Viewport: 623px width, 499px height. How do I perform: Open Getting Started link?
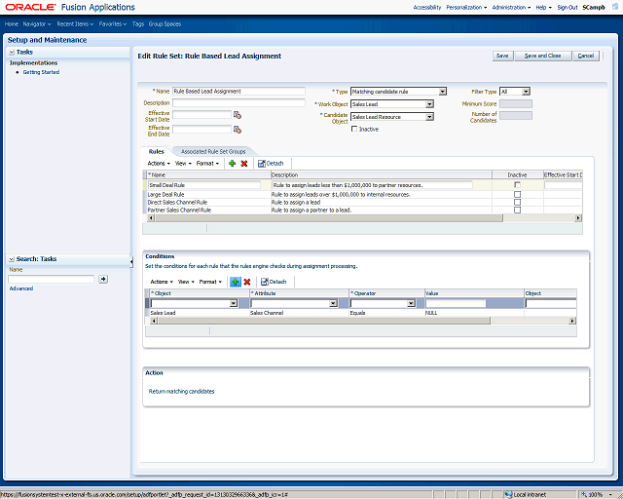tap(41, 72)
